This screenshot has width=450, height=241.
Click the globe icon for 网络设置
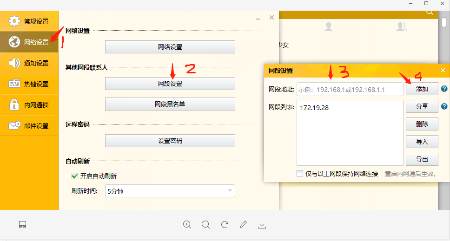(x=14, y=42)
